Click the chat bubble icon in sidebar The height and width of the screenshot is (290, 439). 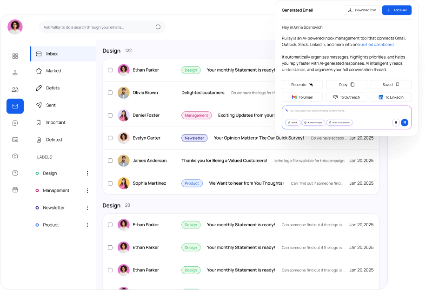[x=15, y=123]
